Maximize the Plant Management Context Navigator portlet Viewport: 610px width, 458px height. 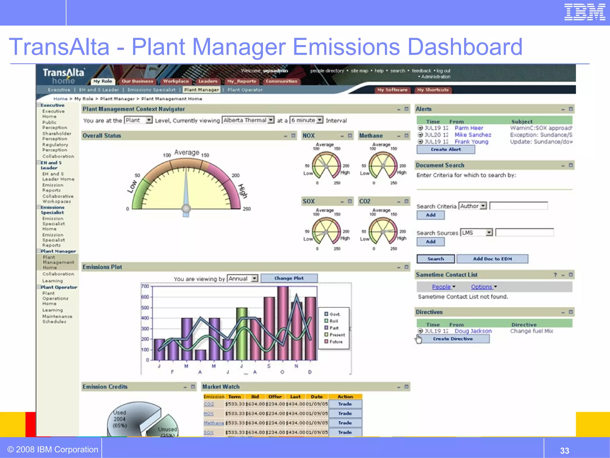coord(407,109)
